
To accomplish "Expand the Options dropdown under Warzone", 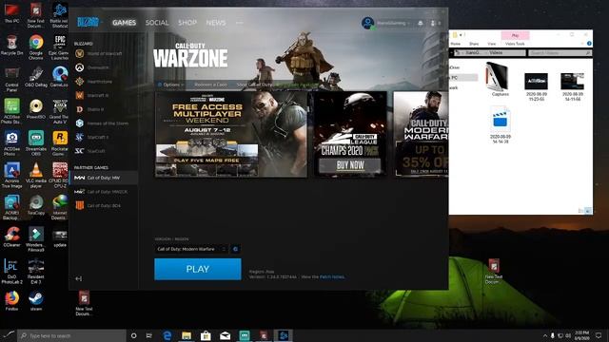I will click(171, 85).
